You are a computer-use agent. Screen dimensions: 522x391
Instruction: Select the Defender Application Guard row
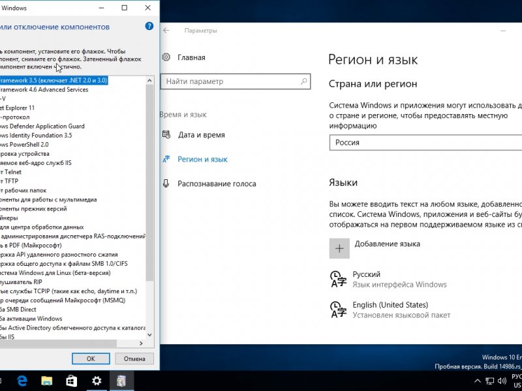pos(42,126)
